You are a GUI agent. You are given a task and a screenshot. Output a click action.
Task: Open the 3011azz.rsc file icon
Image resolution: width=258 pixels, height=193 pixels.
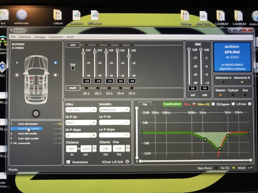[95, 18]
